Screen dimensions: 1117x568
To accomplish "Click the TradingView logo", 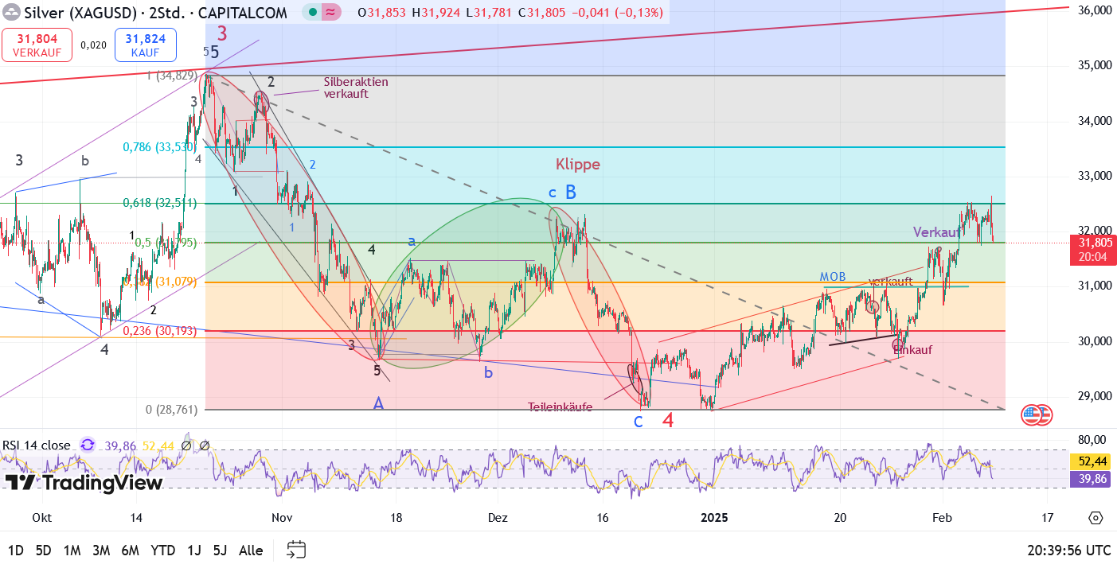I will tap(84, 483).
